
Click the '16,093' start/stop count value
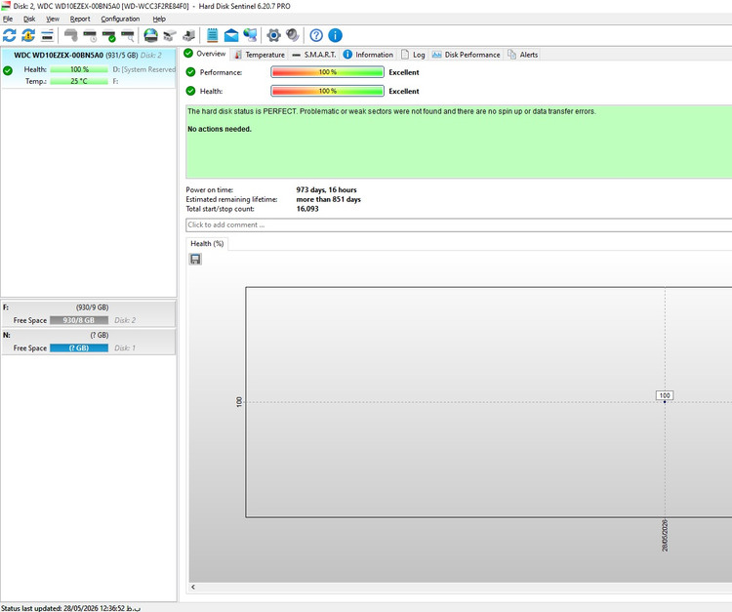click(307, 209)
